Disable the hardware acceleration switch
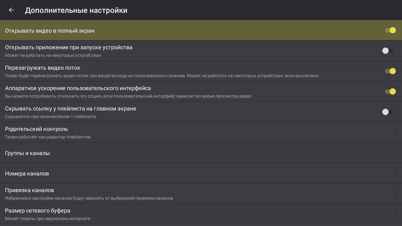 click(x=390, y=91)
